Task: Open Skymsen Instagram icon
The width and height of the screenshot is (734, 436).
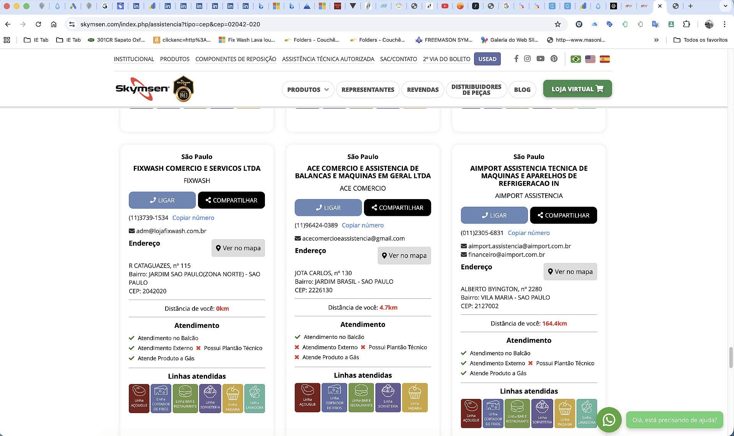Action: pos(528,59)
